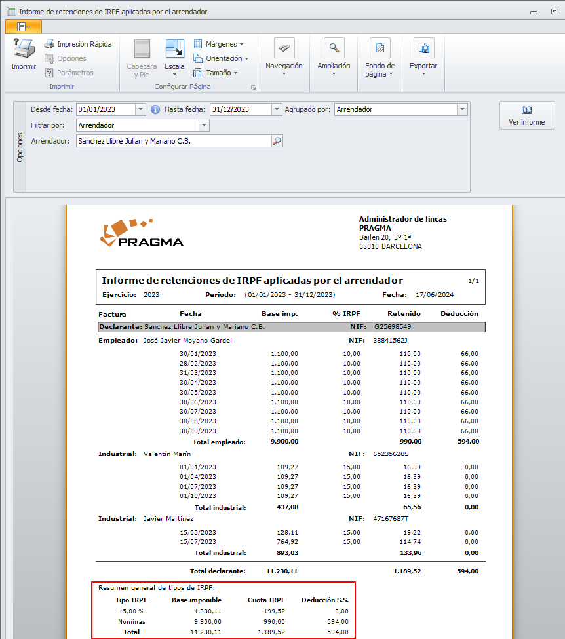The image size is (565, 639).
Task: Toggle the vertical Opciones side tab
Action: tap(20, 147)
